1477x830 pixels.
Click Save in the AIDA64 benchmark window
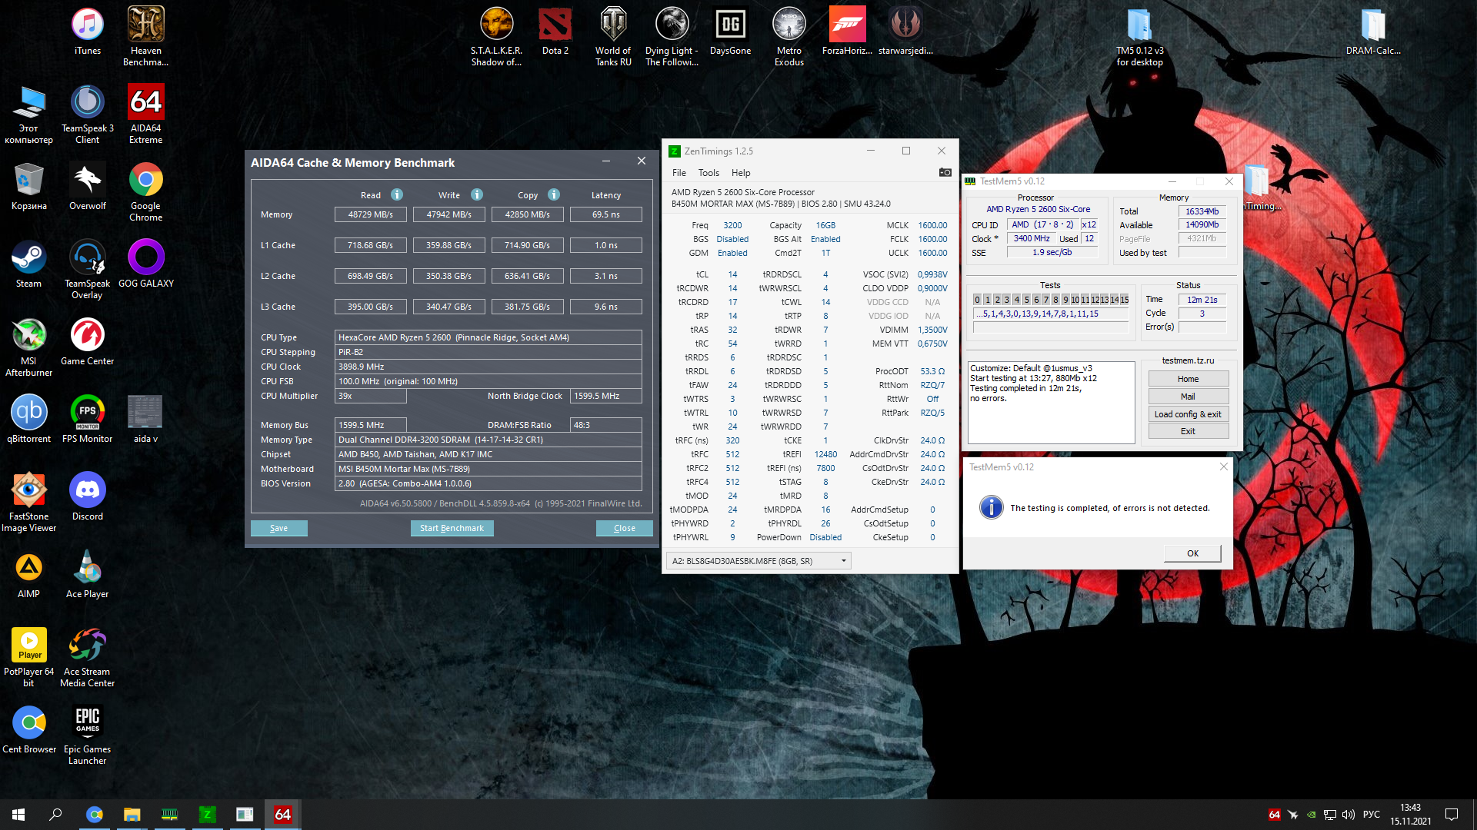[278, 528]
